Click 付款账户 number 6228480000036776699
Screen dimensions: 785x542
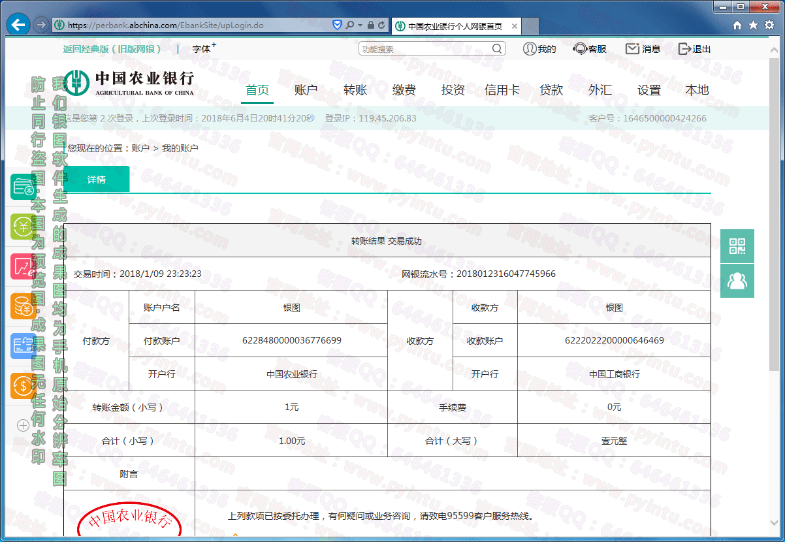(292, 340)
